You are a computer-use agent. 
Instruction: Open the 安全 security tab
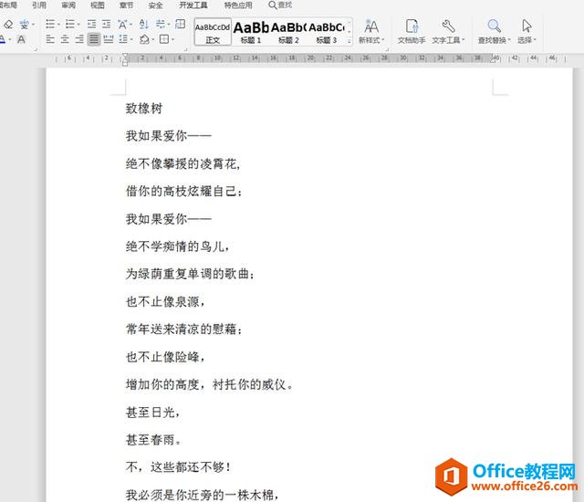coord(155,5)
